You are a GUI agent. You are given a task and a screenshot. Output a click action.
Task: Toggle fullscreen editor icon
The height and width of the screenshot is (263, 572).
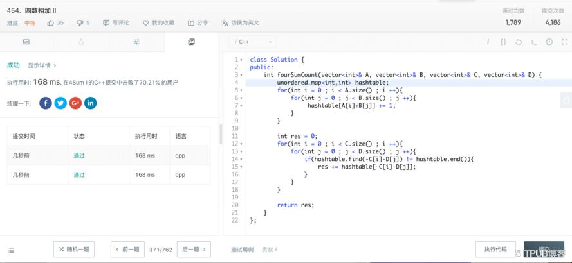point(565,42)
